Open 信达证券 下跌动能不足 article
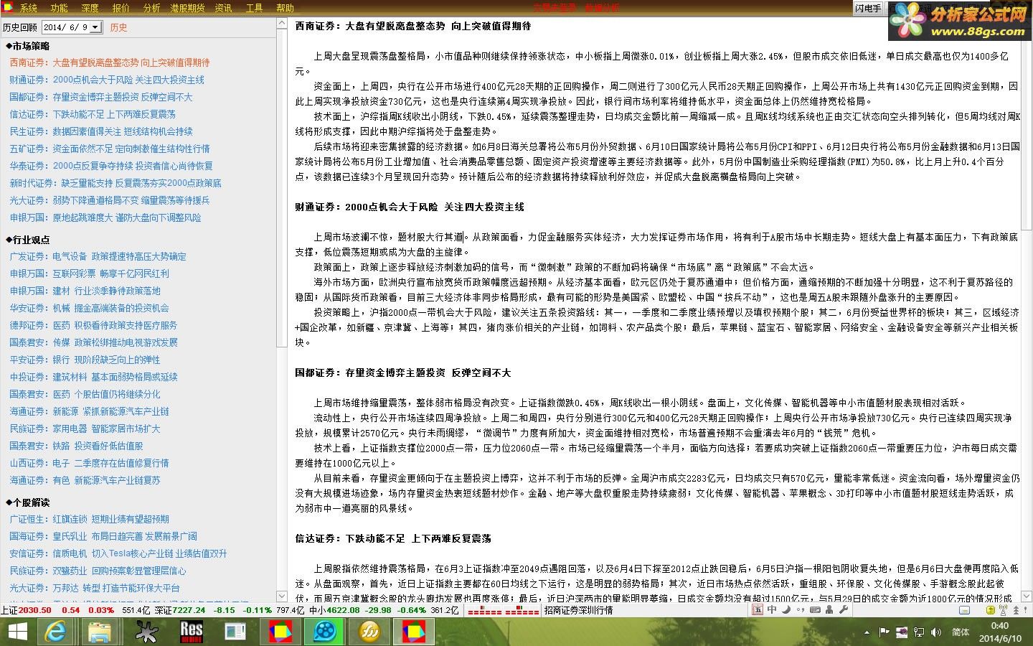This screenshot has width=1033, height=646. [93, 114]
